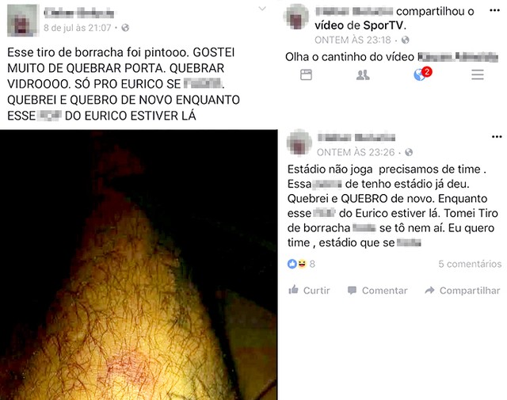Screen dimensions: 507x400
Task: Click profile picture on the 23:26 post
Action: (x=299, y=143)
